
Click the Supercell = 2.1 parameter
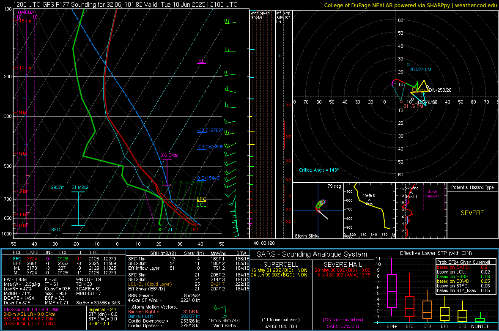[102, 309]
